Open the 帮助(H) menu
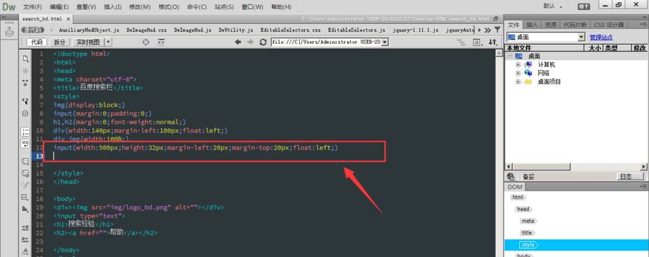The image size is (649, 257). tap(281, 7)
